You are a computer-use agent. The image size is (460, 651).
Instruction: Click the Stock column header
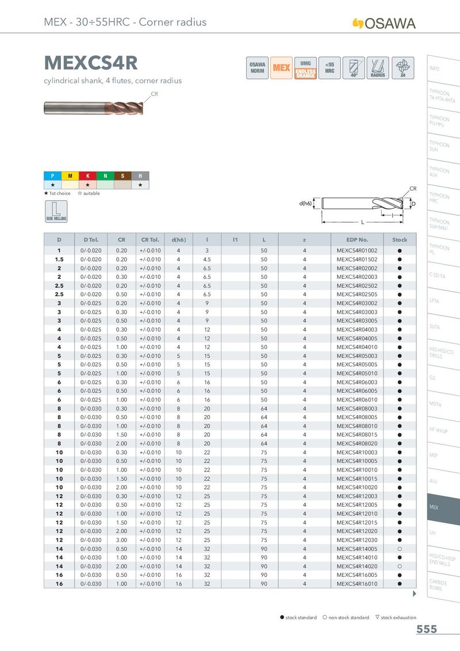(x=400, y=240)
